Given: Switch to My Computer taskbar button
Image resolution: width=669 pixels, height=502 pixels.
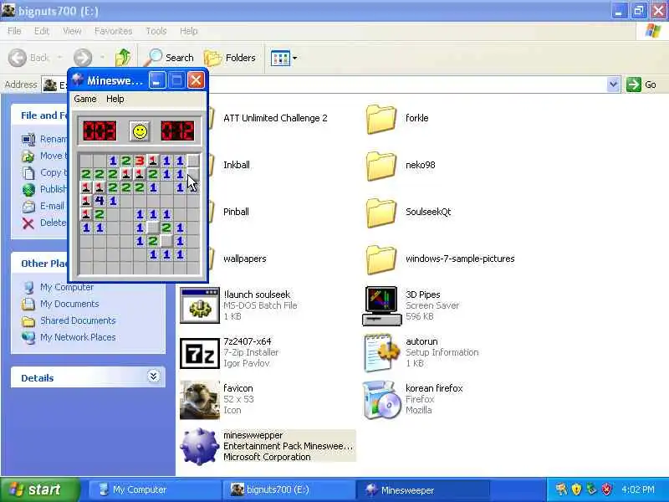Looking at the screenshot, I should tap(154, 489).
